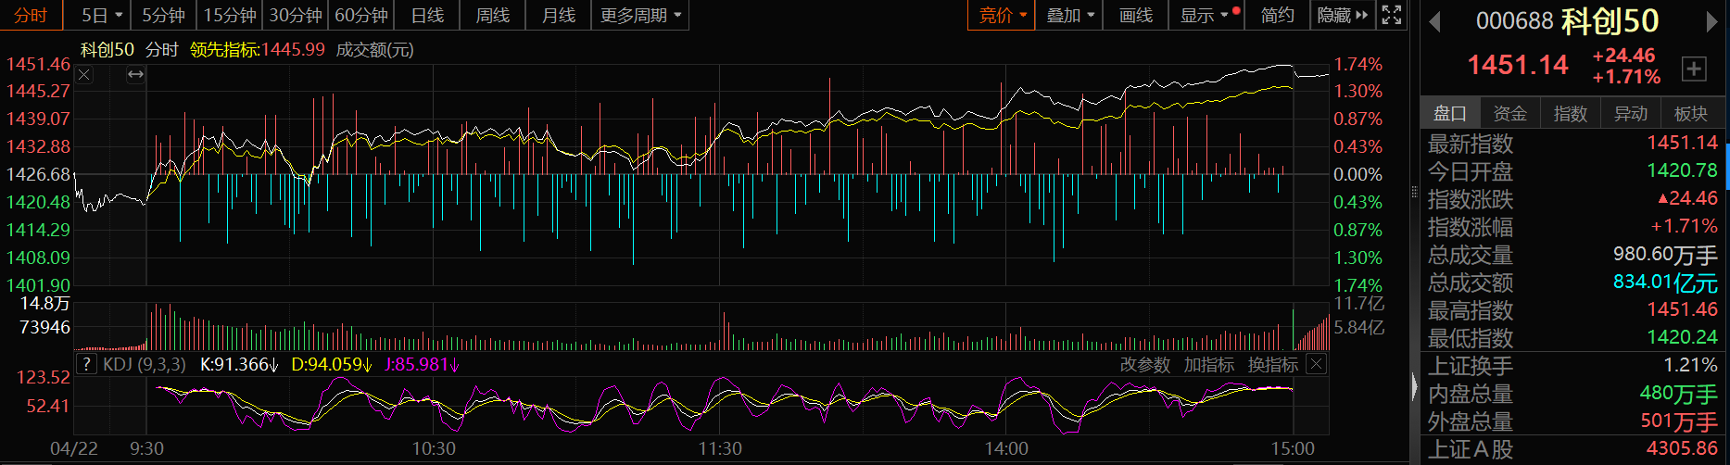Go to previous index with left arrow
This screenshot has width=1730, height=465.
point(1434,21)
